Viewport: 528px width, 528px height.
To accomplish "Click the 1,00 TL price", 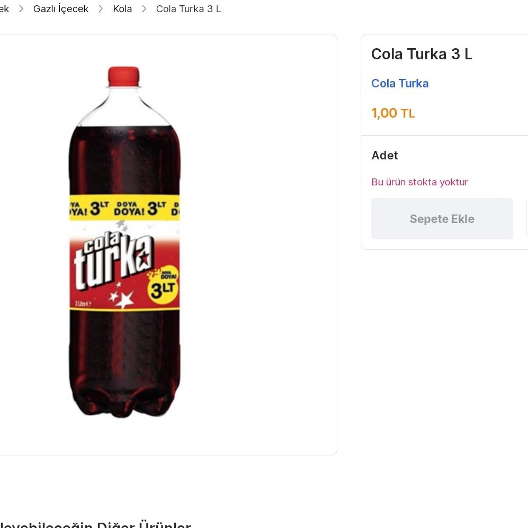I will tap(393, 113).
